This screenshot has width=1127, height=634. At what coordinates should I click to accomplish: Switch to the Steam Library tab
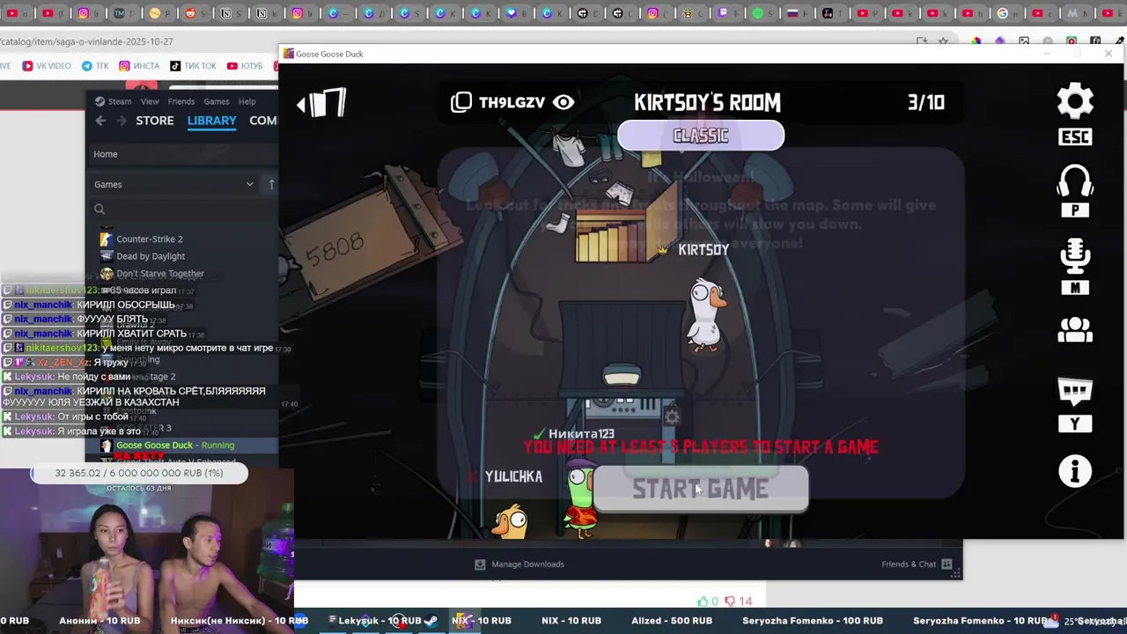click(x=211, y=121)
